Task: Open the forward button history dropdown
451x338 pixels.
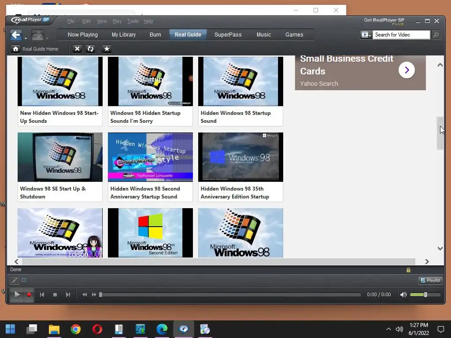Action: [47, 38]
